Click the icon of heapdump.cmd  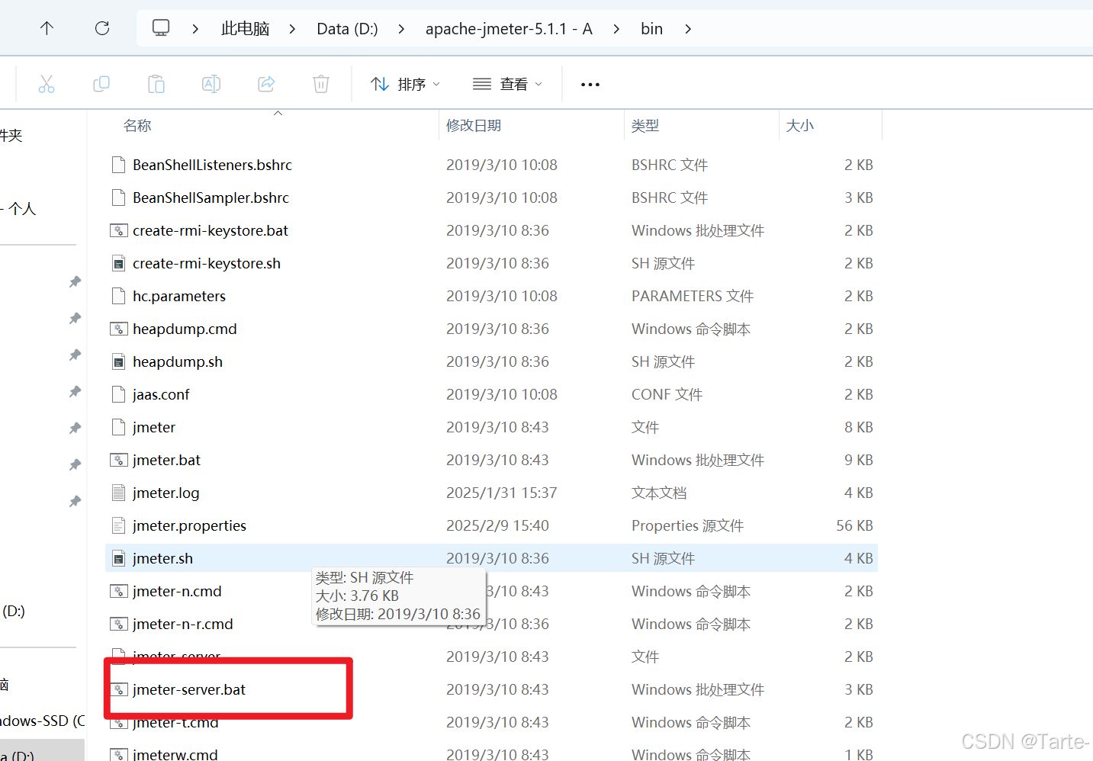[118, 329]
